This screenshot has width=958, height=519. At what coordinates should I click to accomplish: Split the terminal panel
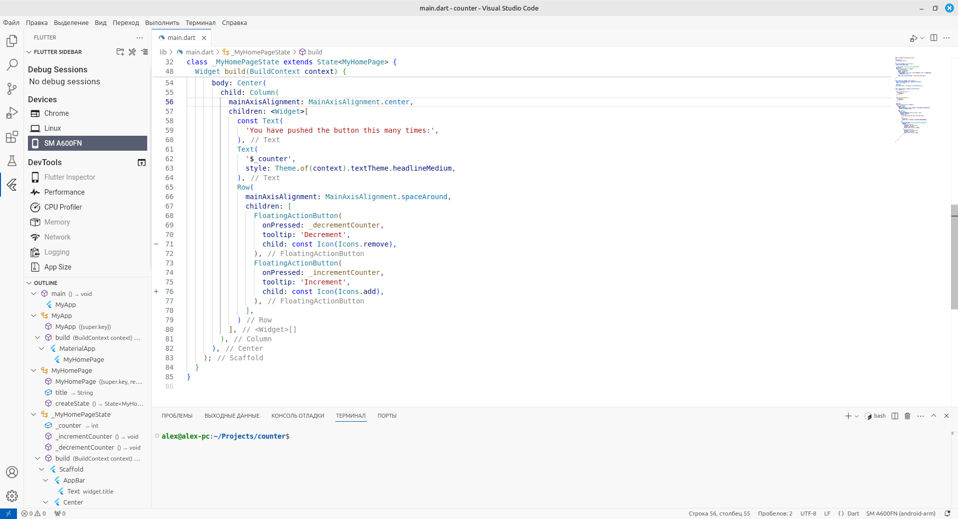(895, 416)
